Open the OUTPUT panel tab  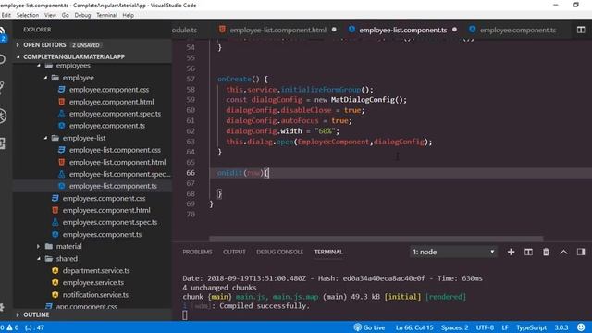[234, 252]
